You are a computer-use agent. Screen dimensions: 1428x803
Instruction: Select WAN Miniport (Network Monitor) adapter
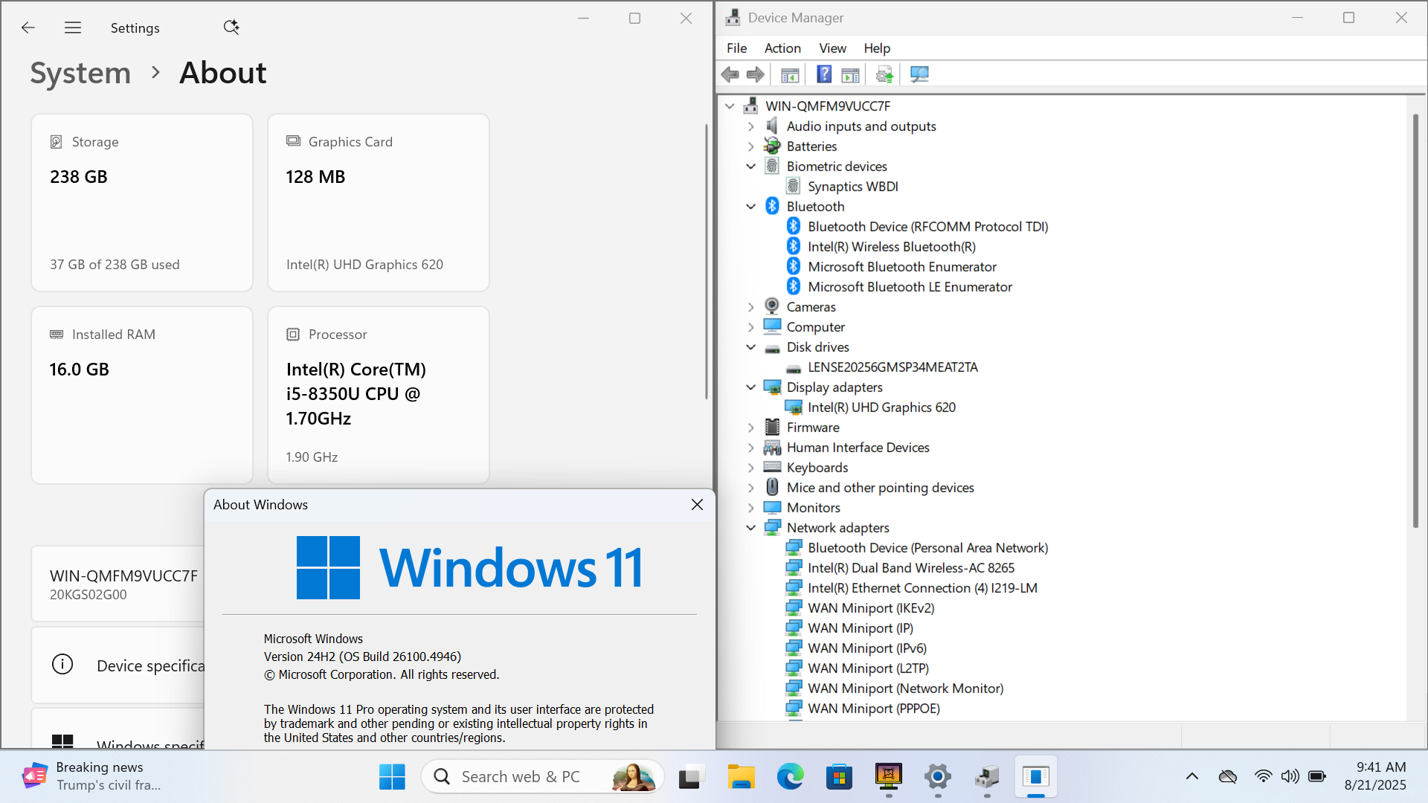coord(906,688)
